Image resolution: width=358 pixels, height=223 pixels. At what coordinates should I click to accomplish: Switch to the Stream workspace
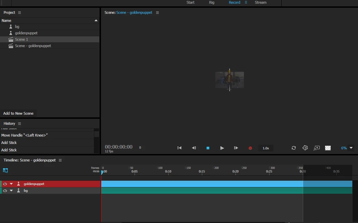(x=260, y=2)
